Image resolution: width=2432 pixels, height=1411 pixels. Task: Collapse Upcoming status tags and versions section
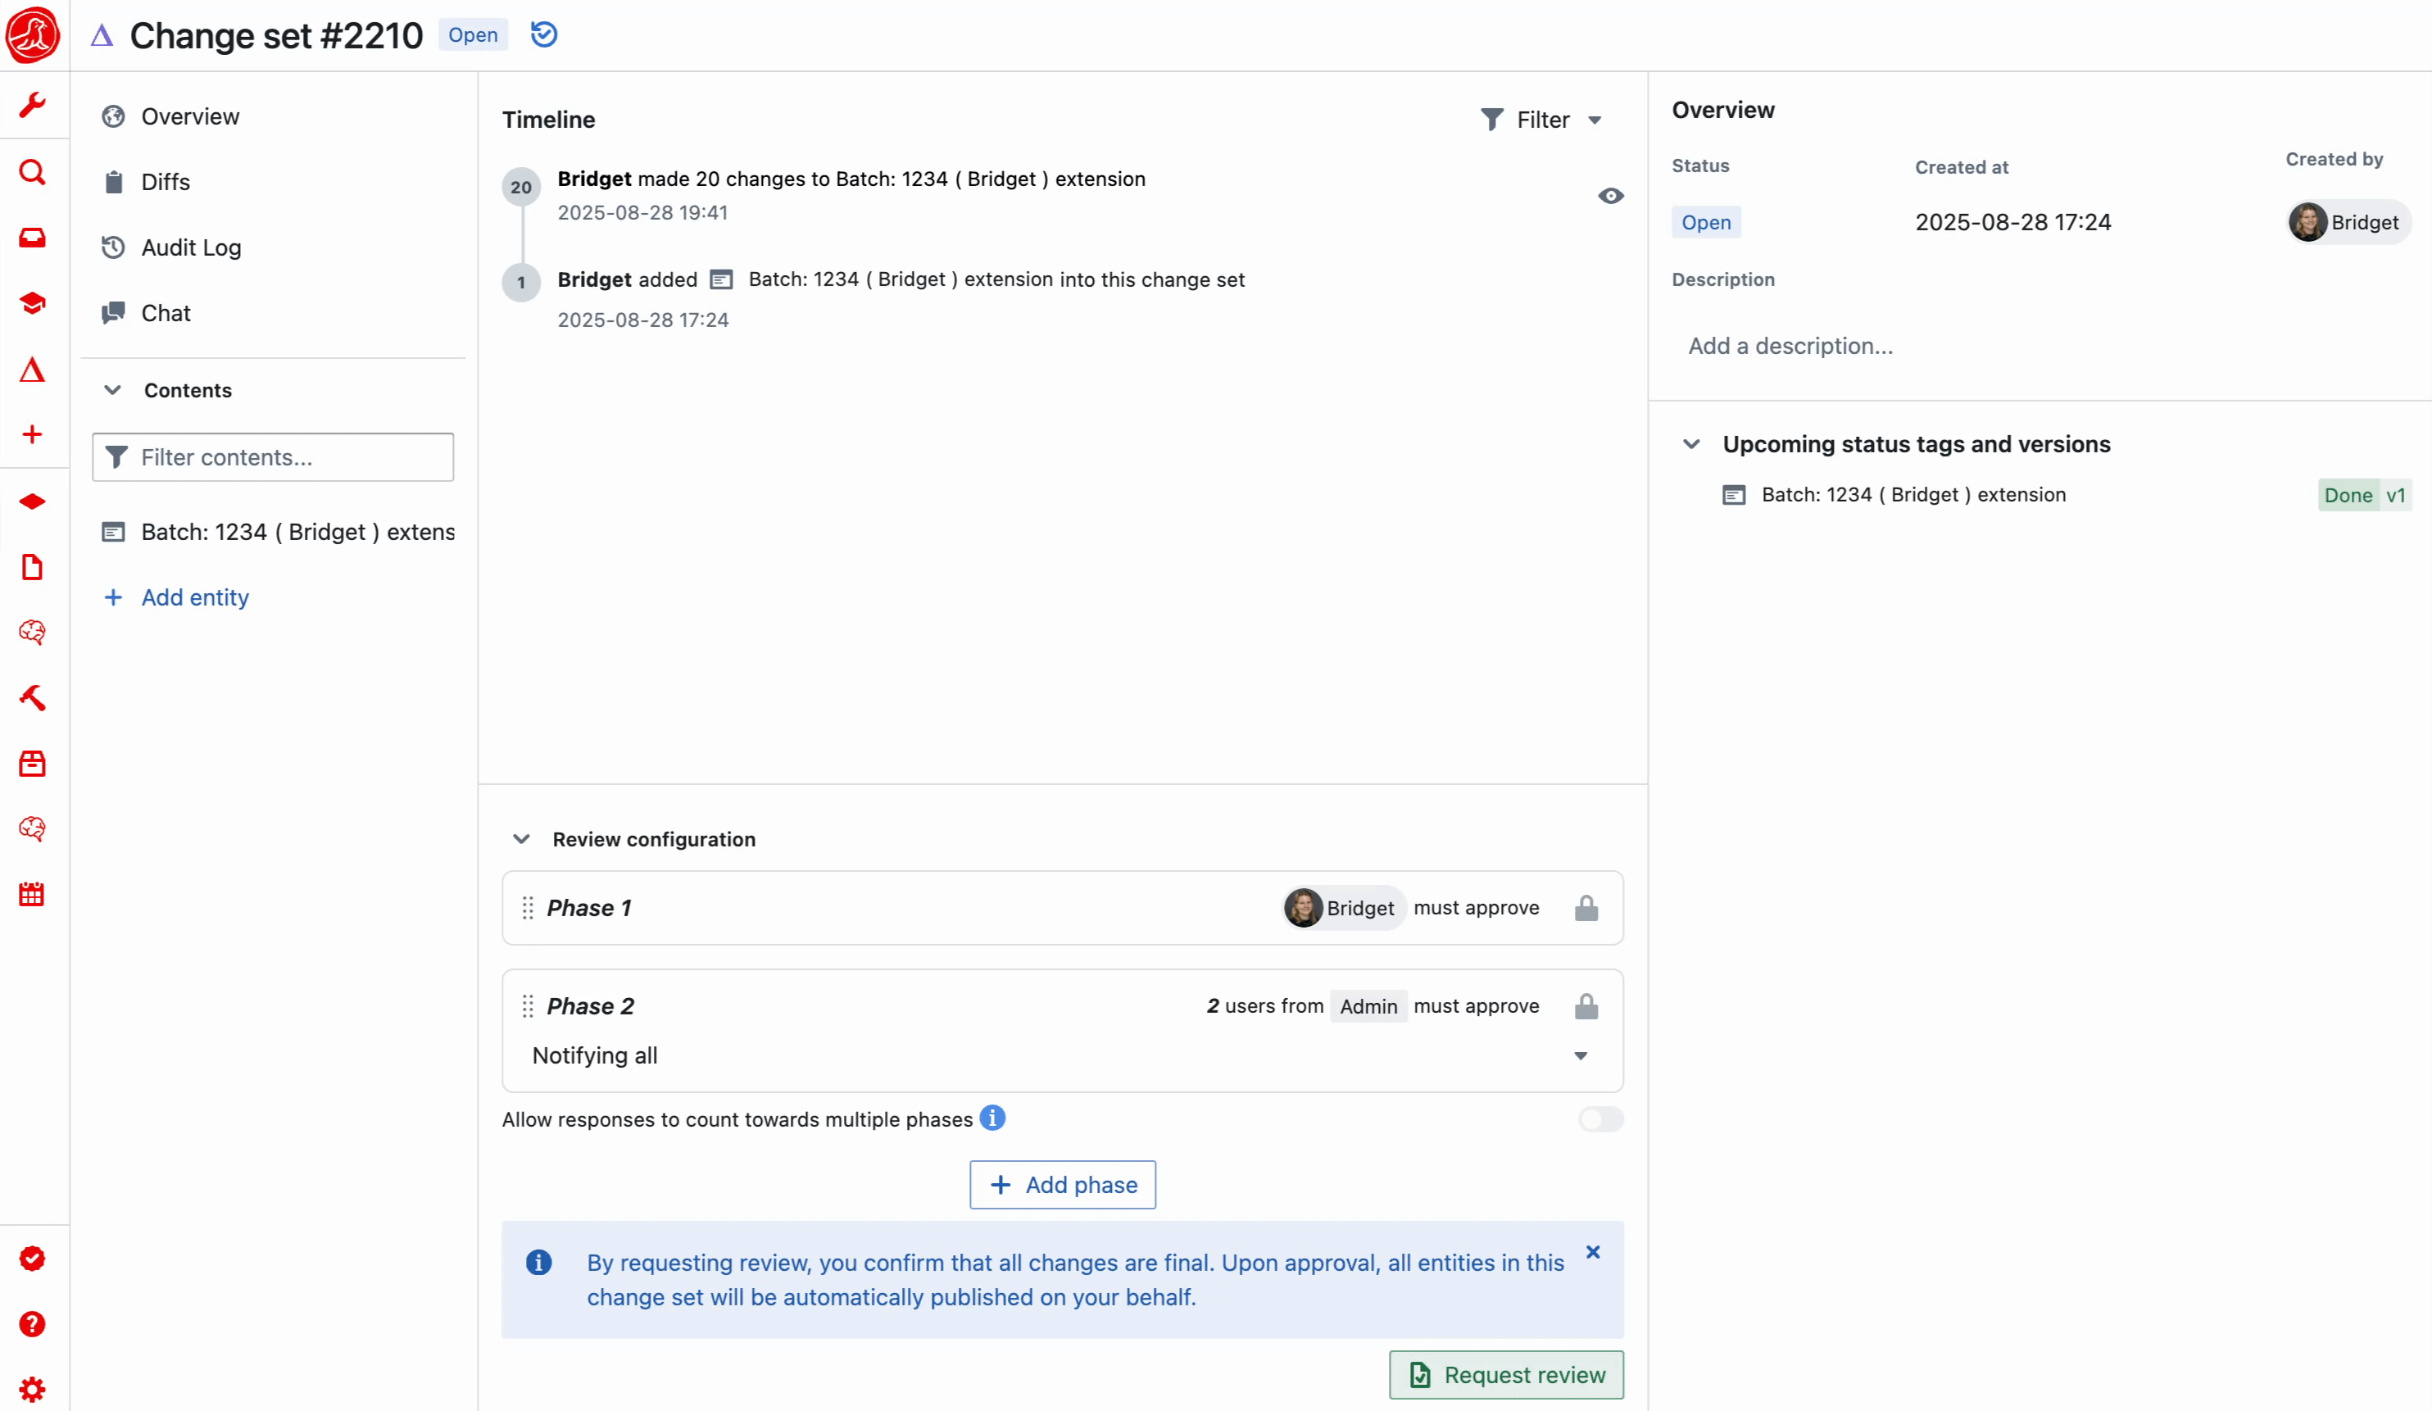tap(1692, 444)
